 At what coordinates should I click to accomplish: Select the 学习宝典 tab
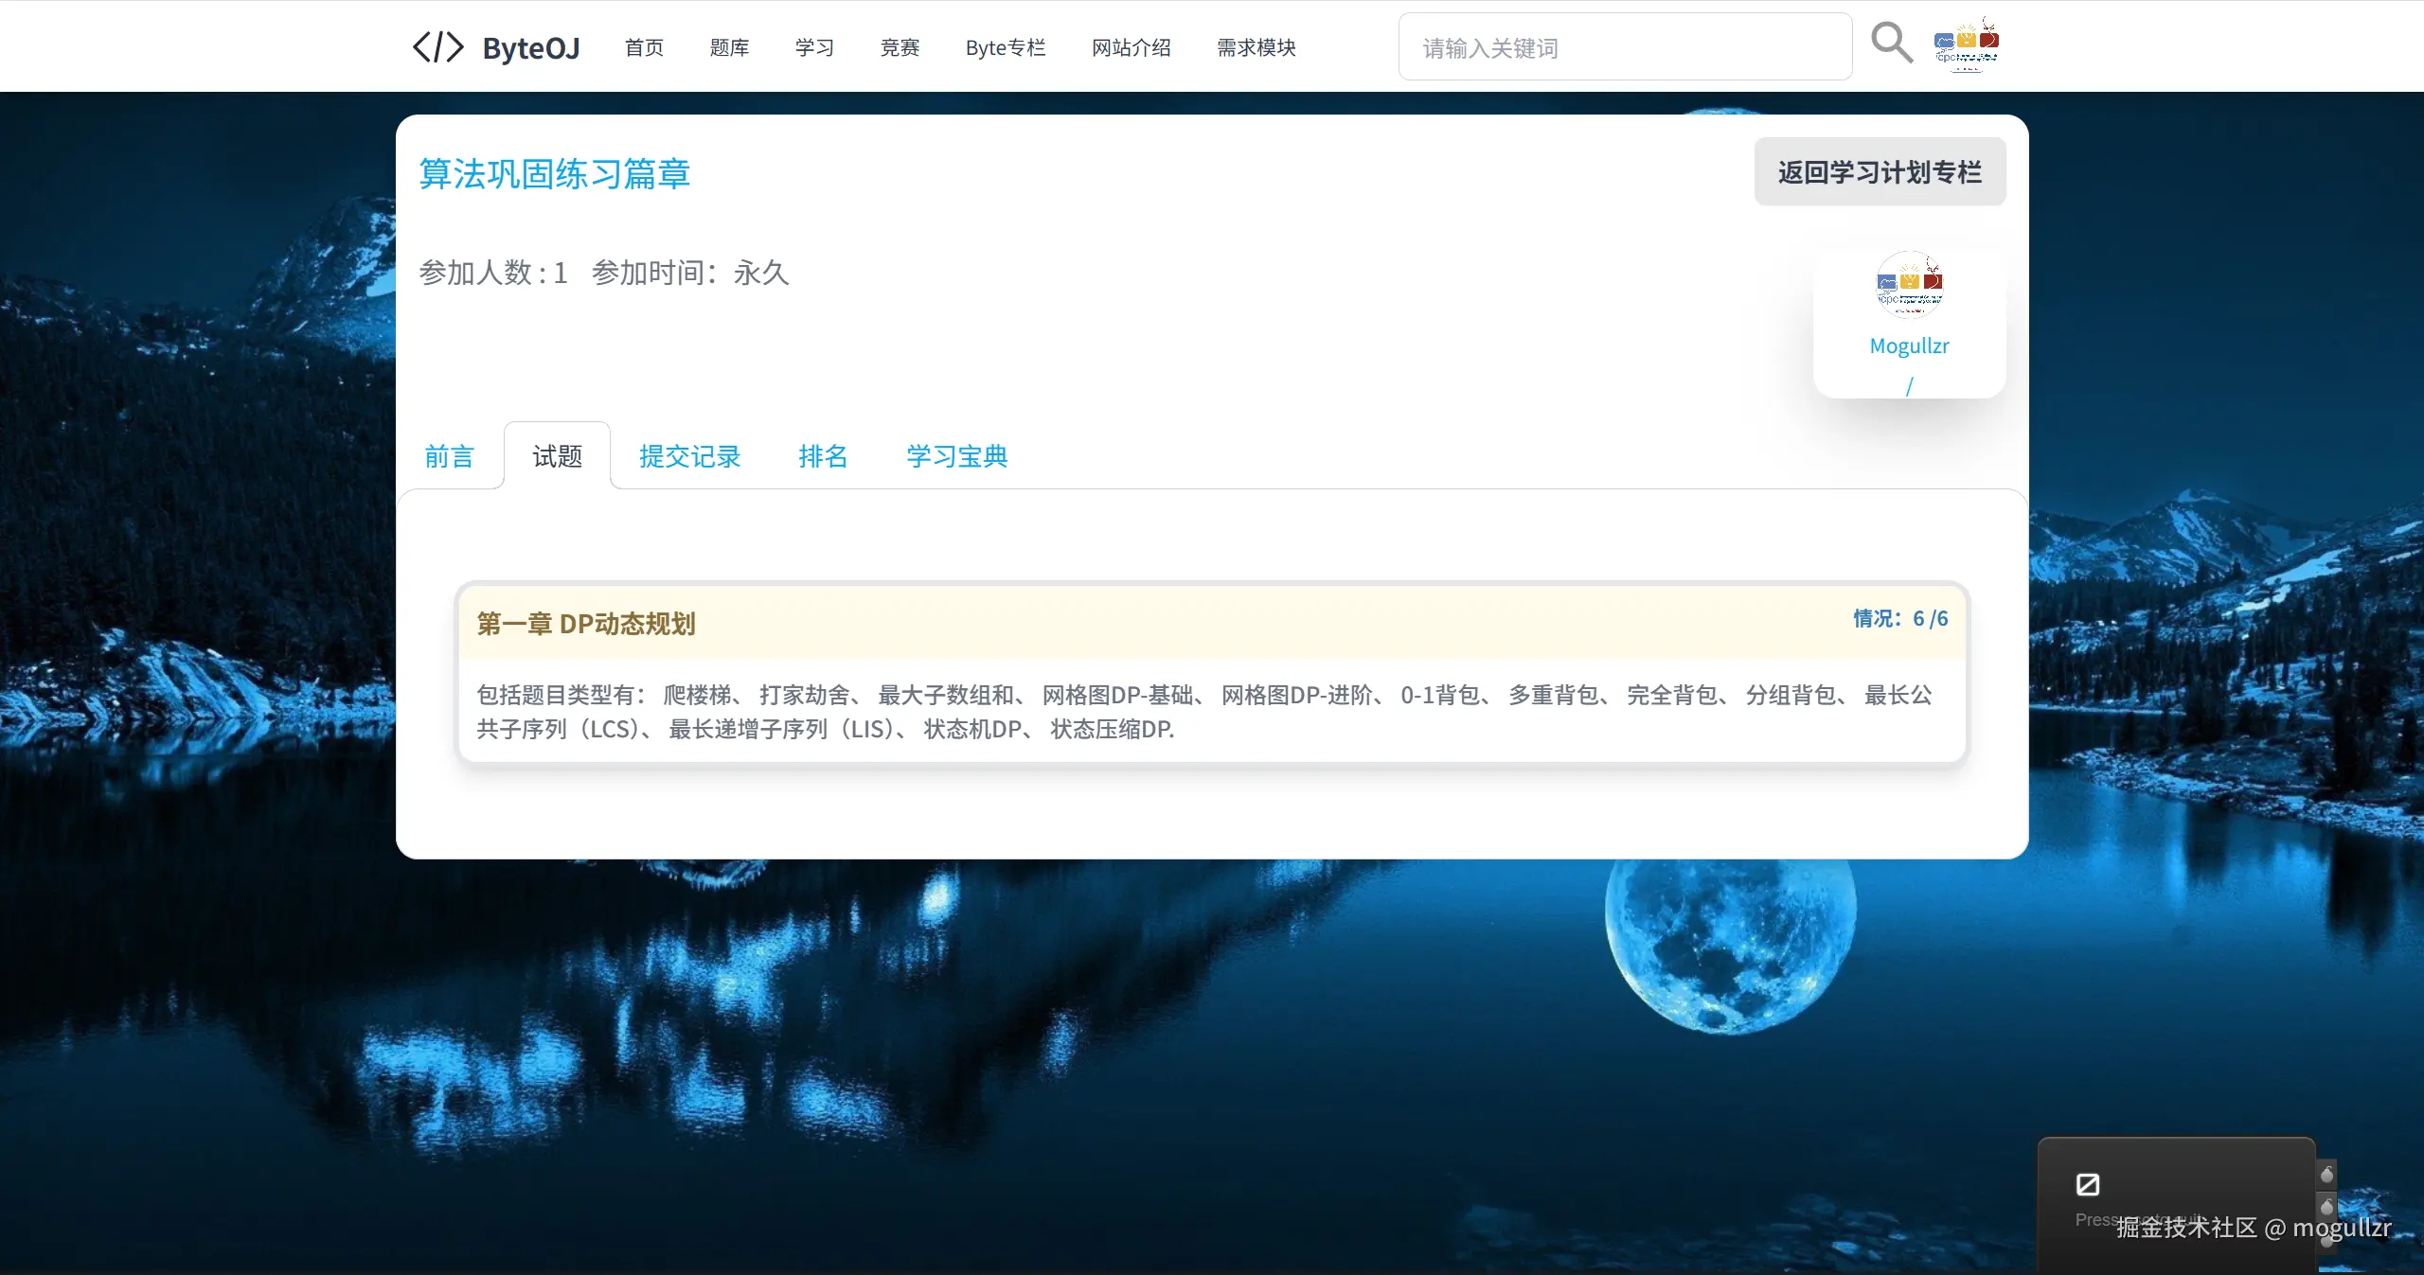tap(956, 456)
